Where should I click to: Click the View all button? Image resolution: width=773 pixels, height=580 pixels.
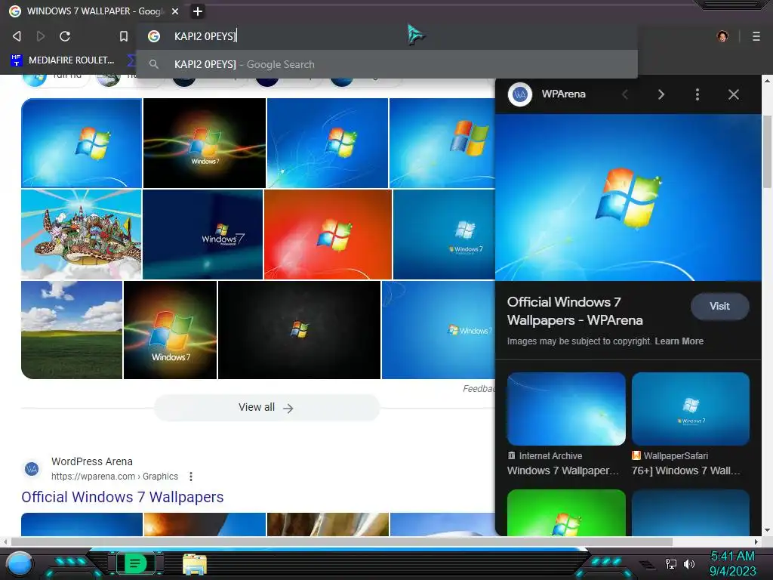point(266,407)
